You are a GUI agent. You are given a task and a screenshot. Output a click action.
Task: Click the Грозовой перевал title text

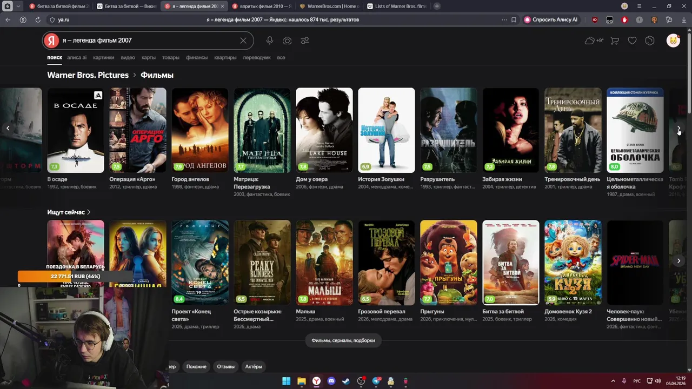tap(382, 312)
